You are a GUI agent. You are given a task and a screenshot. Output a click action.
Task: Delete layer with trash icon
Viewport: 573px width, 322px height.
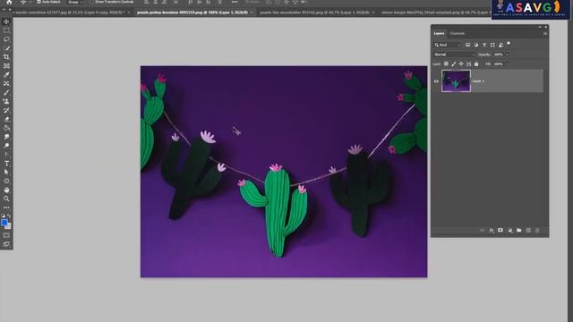point(537,231)
